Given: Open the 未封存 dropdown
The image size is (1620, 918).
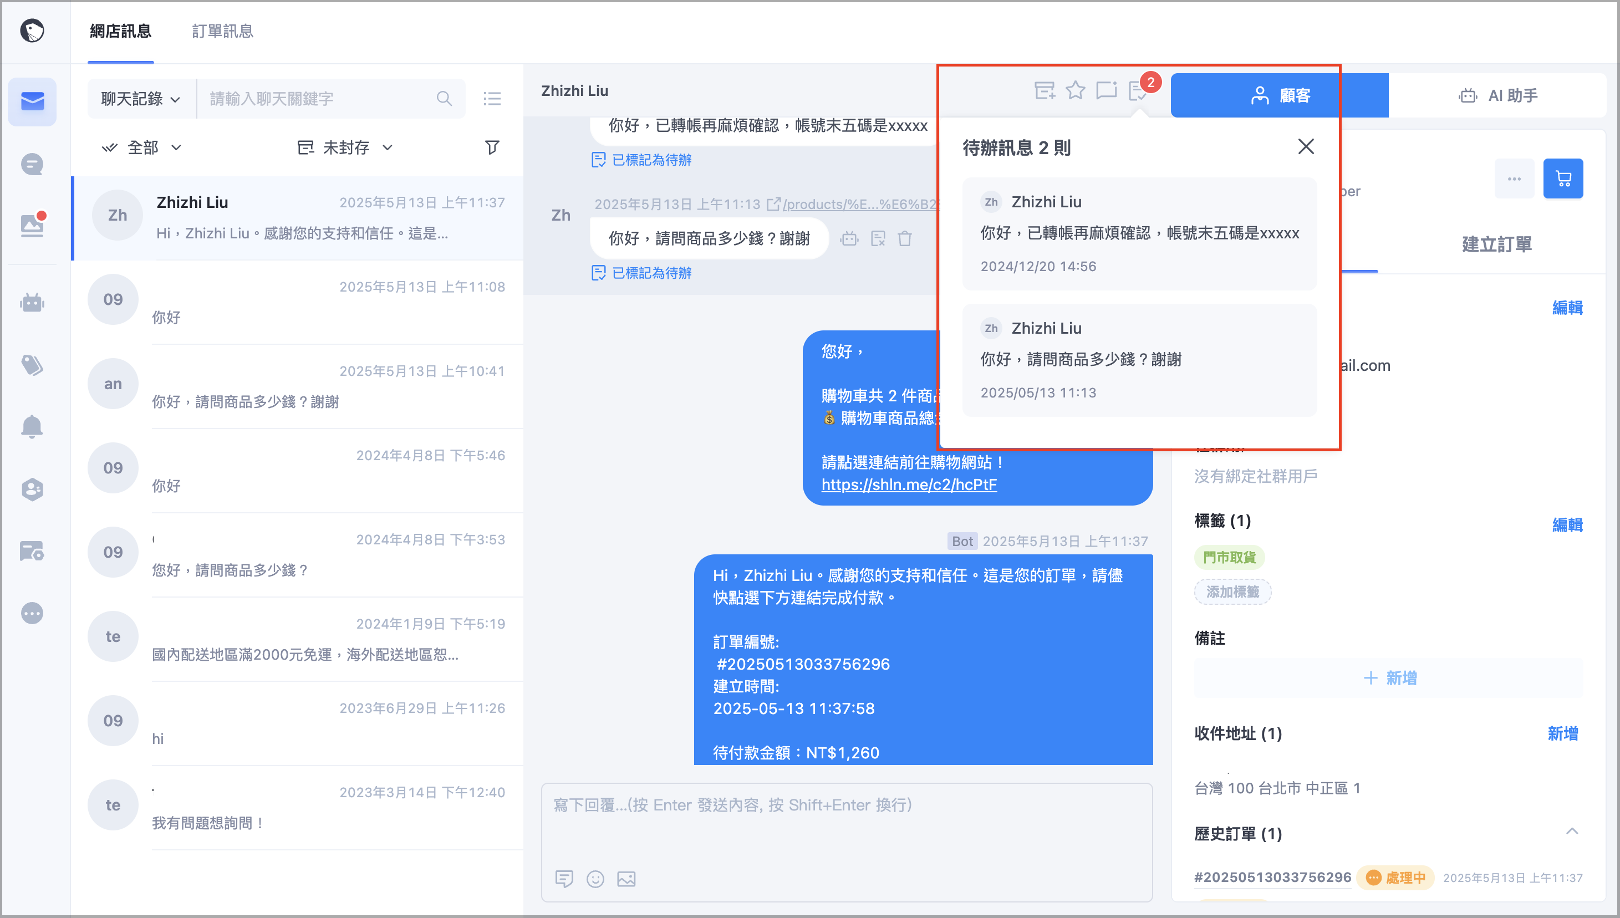Looking at the screenshot, I should (345, 147).
